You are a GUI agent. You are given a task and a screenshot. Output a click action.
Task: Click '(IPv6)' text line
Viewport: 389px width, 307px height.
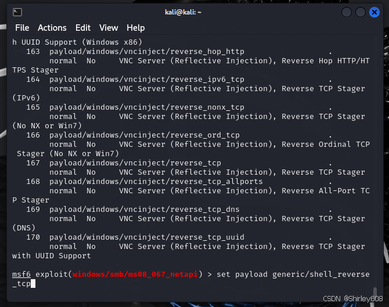26,98
